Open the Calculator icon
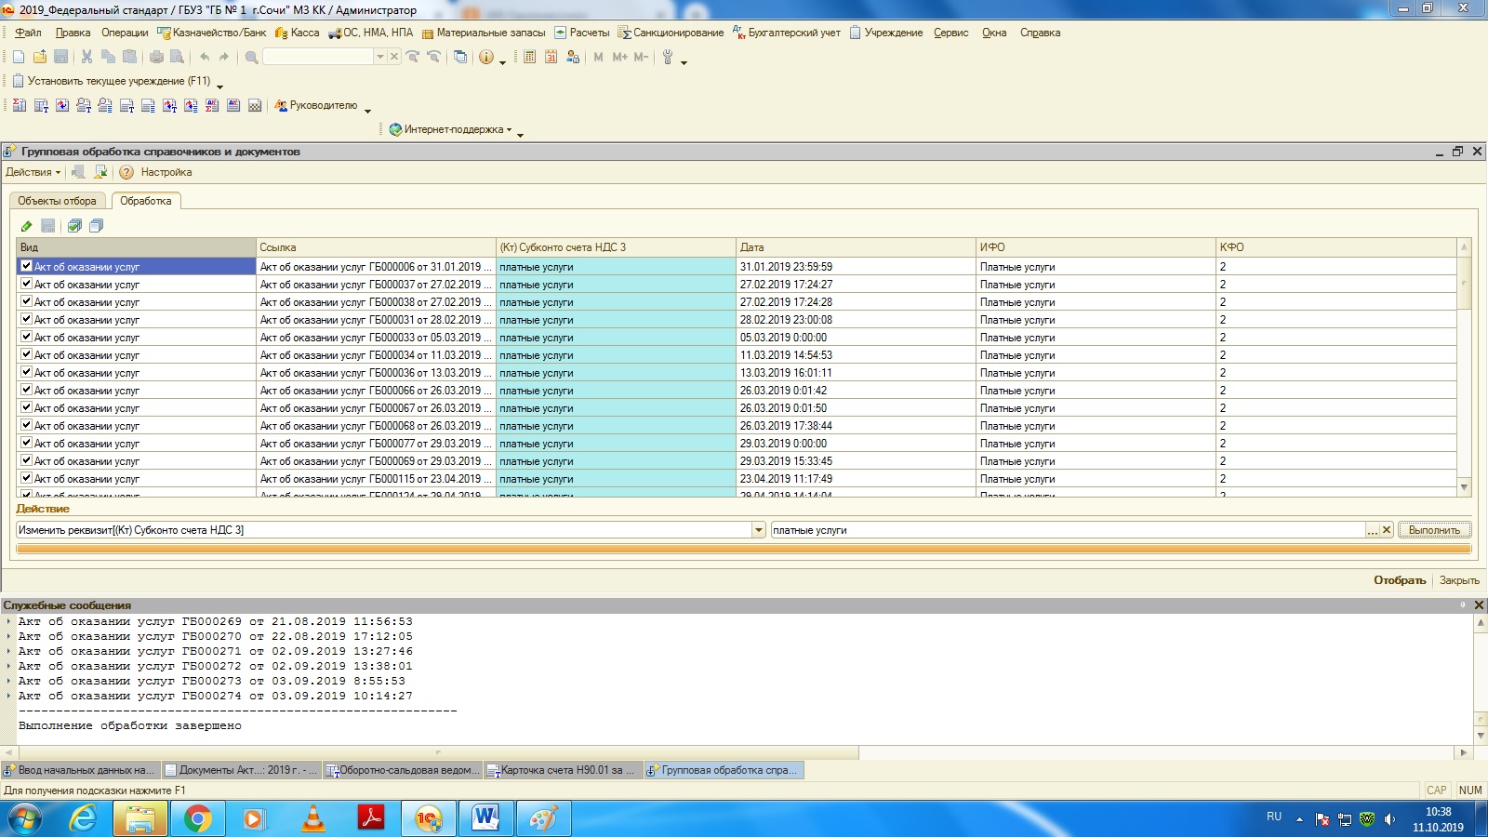 coord(529,57)
